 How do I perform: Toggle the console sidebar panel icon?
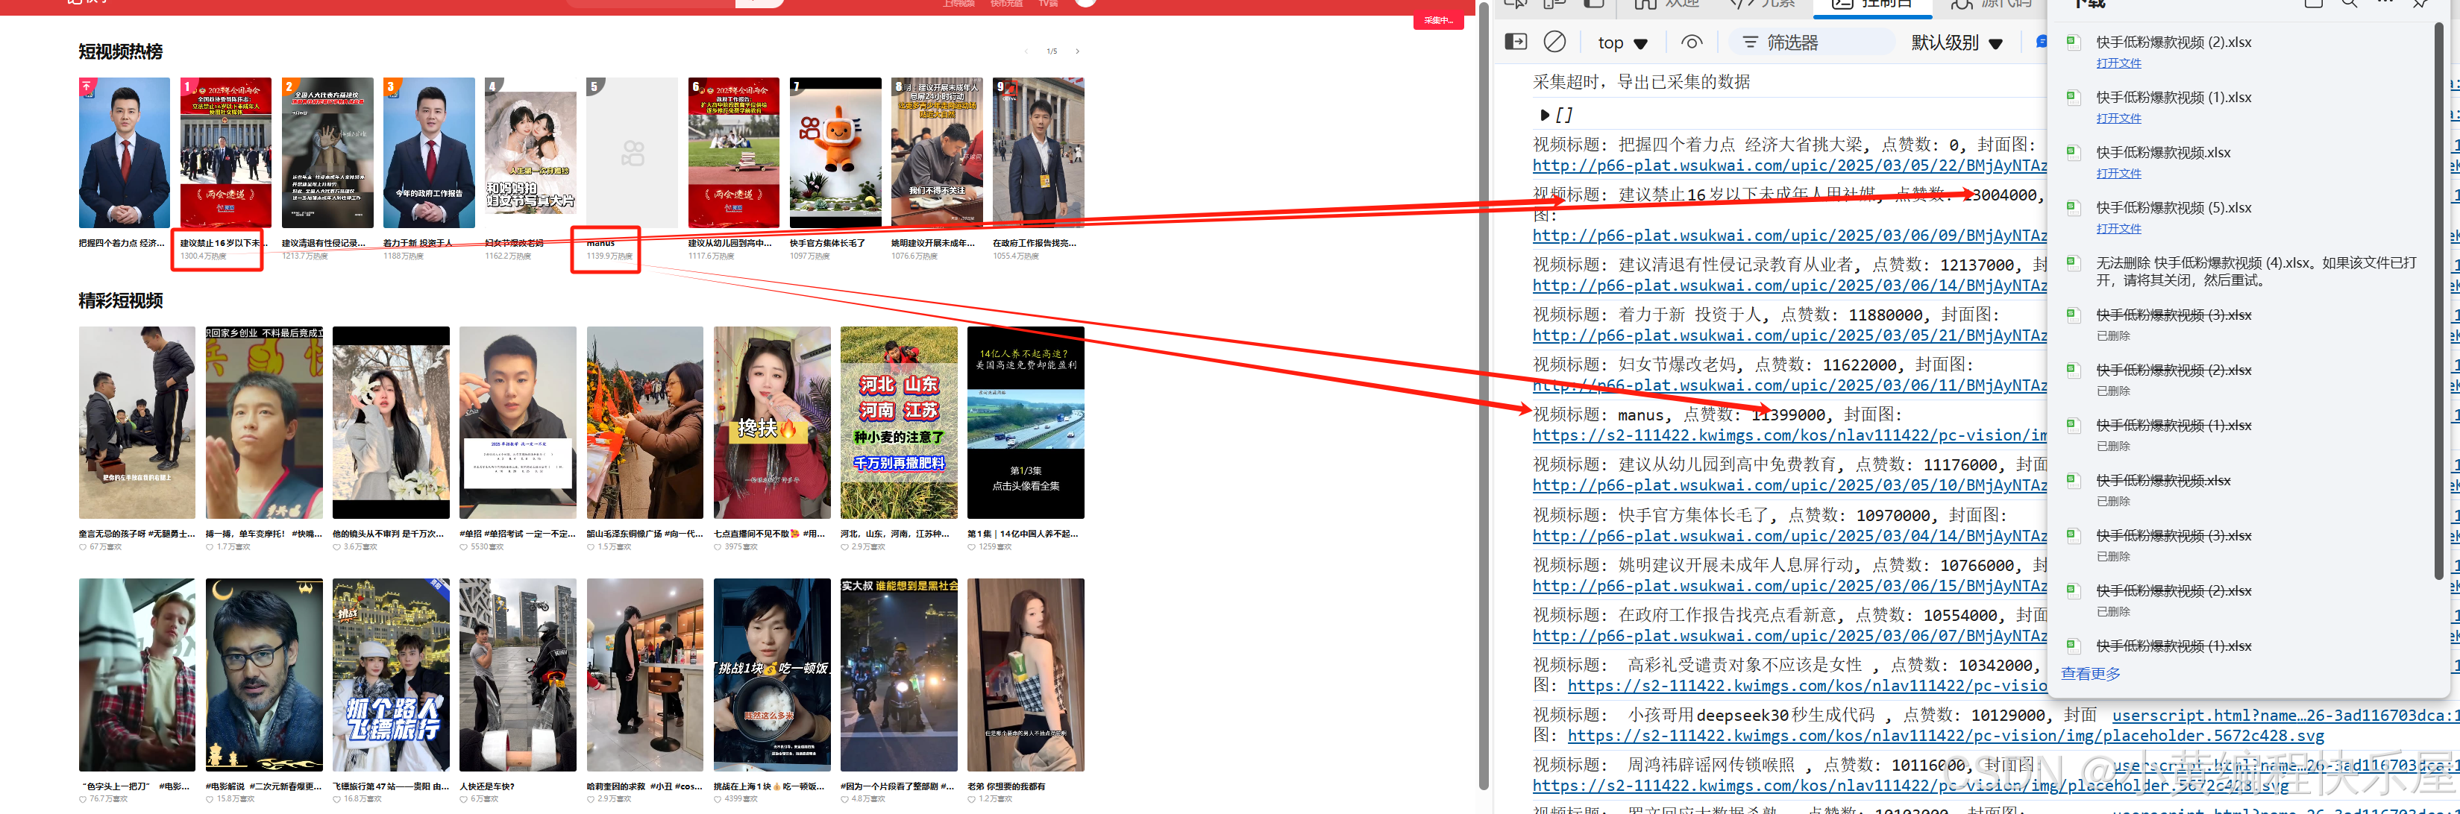pyautogui.click(x=1516, y=42)
